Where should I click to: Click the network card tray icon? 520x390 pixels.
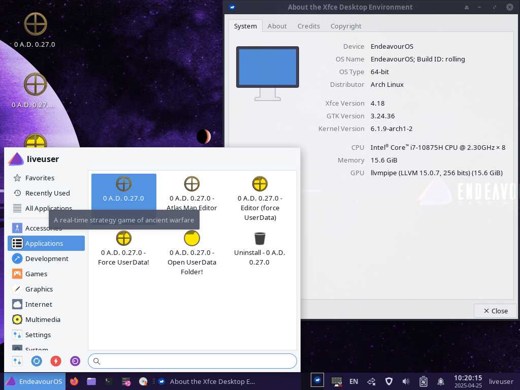coord(337,381)
